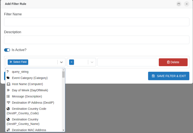Screen dimensions: 193x133
Task: Click the list icon next to Message
Action: (x=8, y=97)
